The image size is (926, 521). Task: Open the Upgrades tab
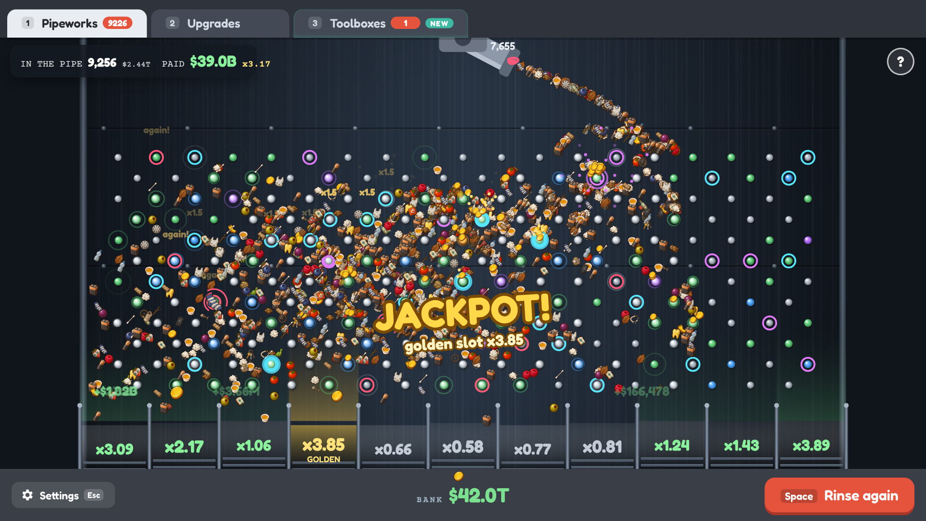[220, 23]
